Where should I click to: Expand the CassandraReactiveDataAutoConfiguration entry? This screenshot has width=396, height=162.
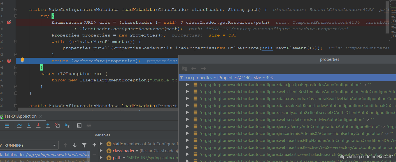pyautogui.click(x=188, y=98)
